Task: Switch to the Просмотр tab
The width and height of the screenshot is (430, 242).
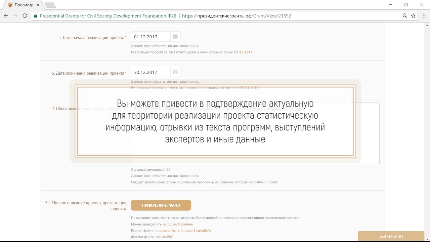Action: tap(24, 5)
